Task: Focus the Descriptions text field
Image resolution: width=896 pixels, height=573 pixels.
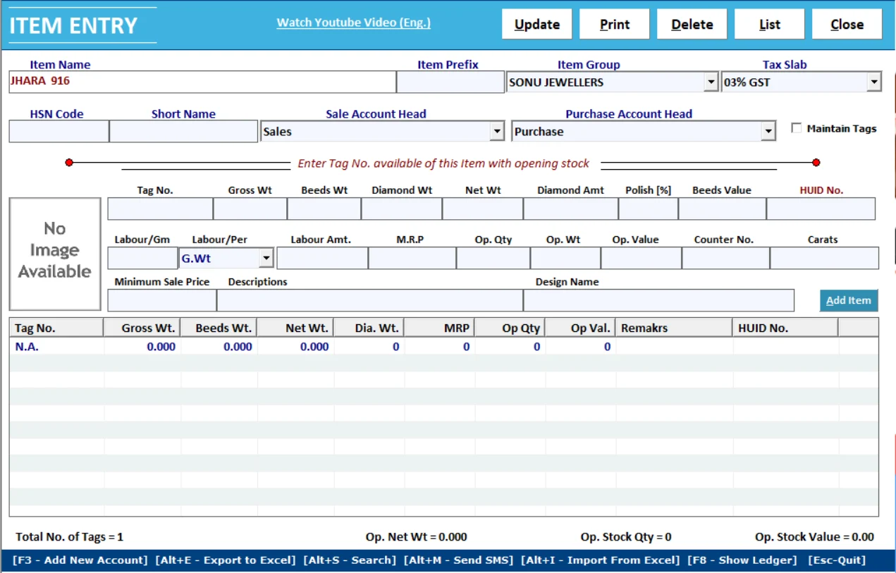Action: (370, 300)
